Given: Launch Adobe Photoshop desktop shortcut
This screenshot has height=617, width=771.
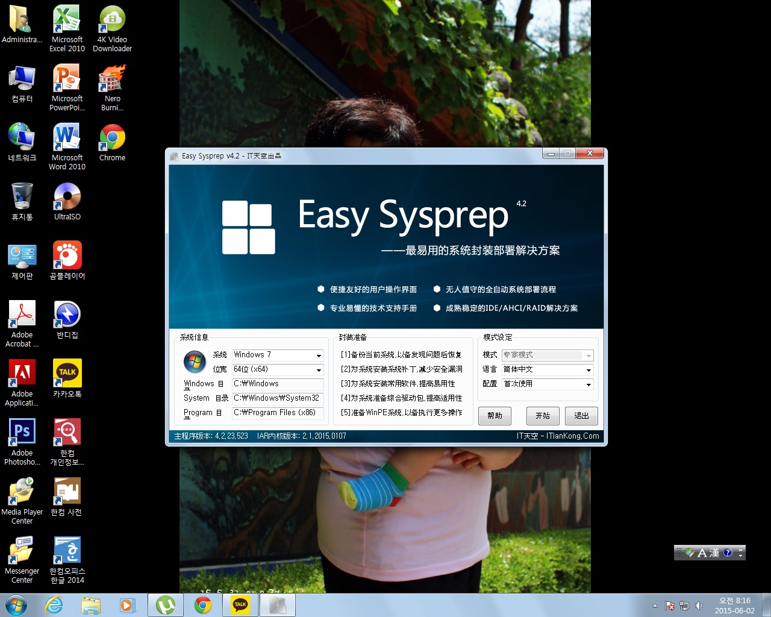Looking at the screenshot, I should 22,442.
